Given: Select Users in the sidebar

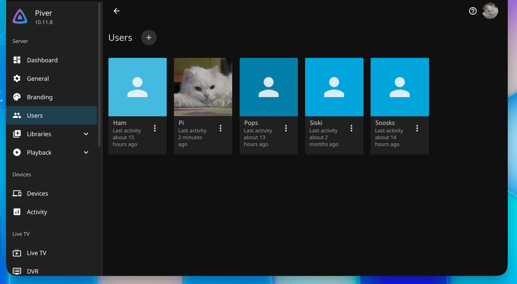Looking at the screenshot, I should point(52,115).
